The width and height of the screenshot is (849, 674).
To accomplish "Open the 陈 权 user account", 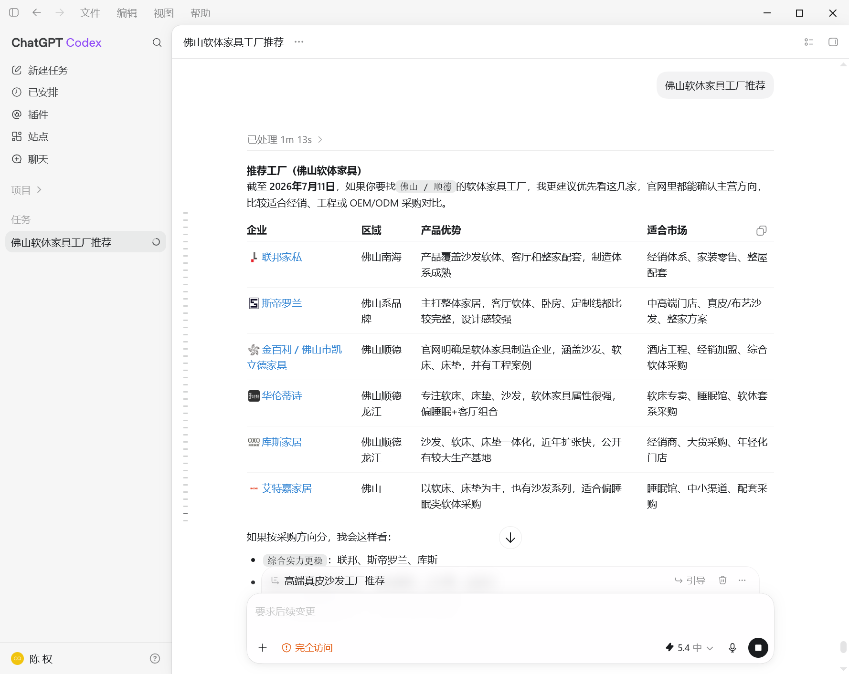I will [x=32, y=659].
